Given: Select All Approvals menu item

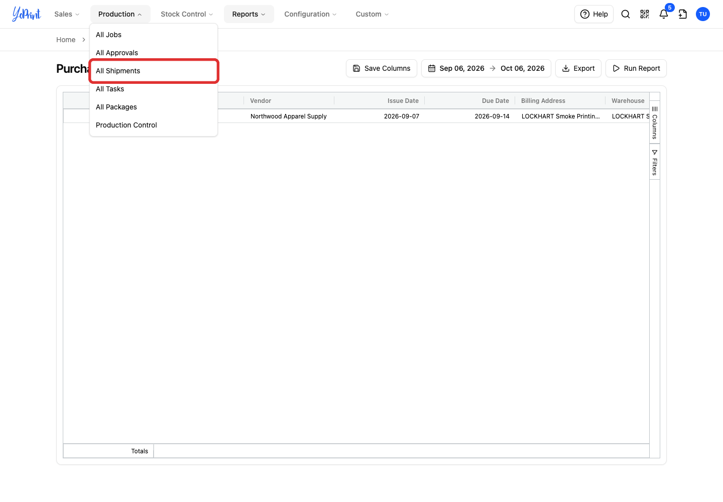Looking at the screenshot, I should [x=154, y=53].
